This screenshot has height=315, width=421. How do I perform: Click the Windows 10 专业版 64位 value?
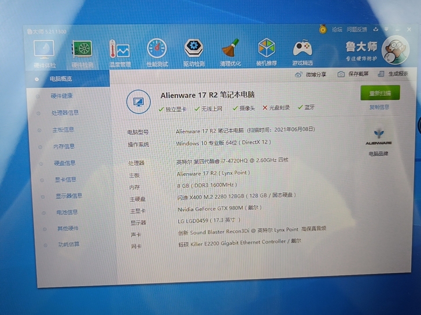tap(223, 142)
